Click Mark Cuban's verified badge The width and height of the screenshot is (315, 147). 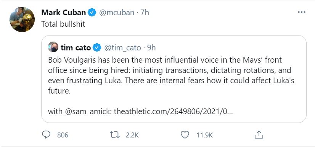pos(92,13)
